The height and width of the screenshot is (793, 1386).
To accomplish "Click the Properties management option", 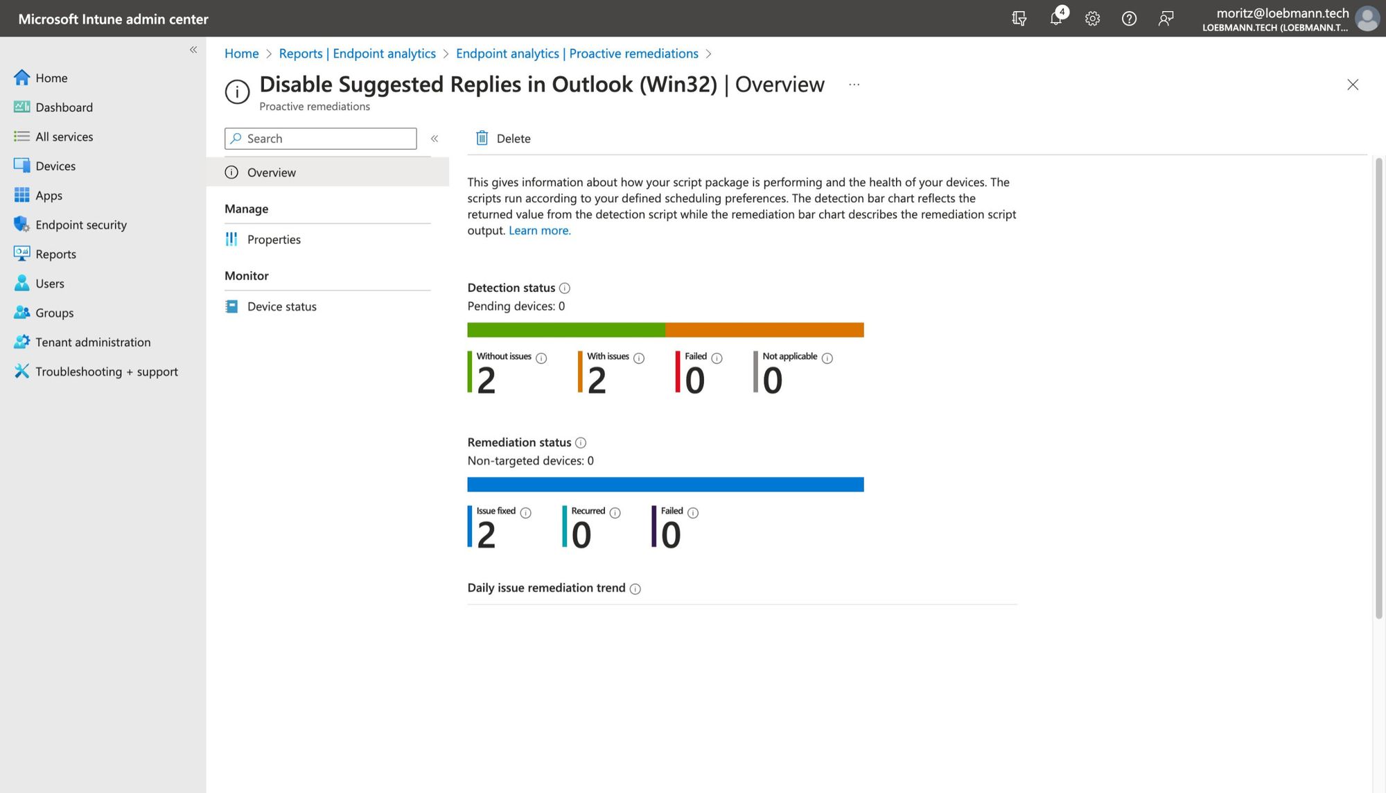I will coord(273,240).
